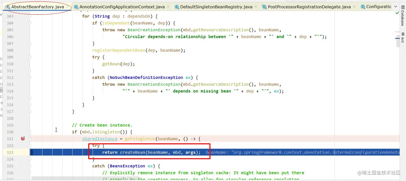Click BeanCreationException on line 313
Image resolution: width=406 pixels, height=181 pixels.
click(154, 84)
